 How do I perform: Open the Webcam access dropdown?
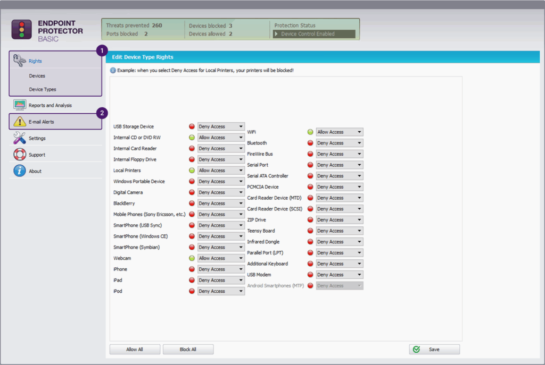pos(221,258)
